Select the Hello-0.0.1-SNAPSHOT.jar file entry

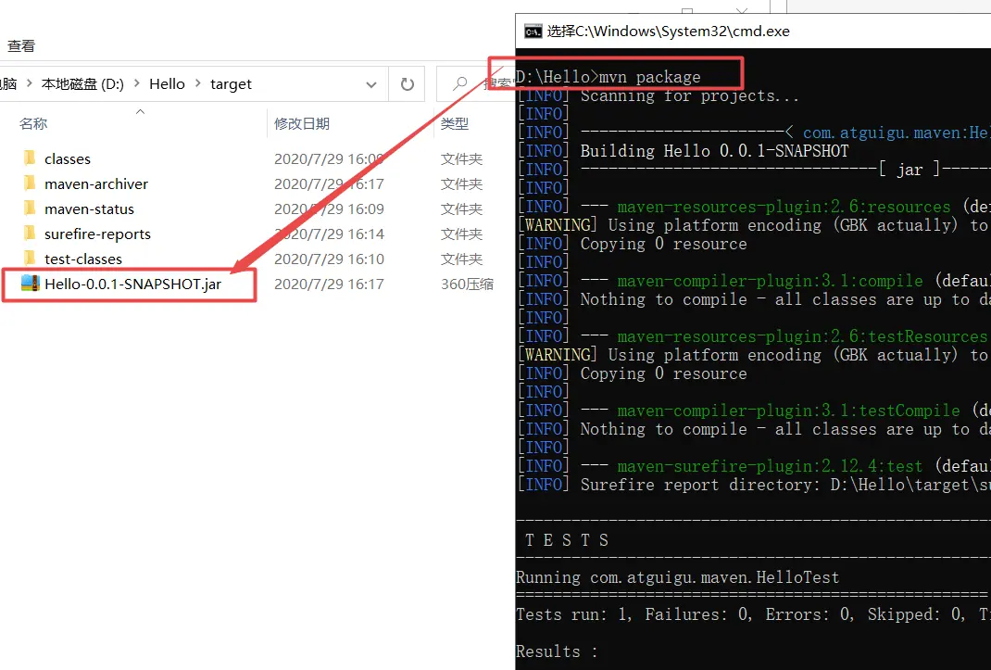click(x=130, y=284)
